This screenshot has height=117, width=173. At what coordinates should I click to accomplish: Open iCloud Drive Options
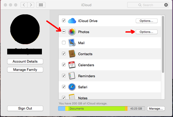point(147,21)
